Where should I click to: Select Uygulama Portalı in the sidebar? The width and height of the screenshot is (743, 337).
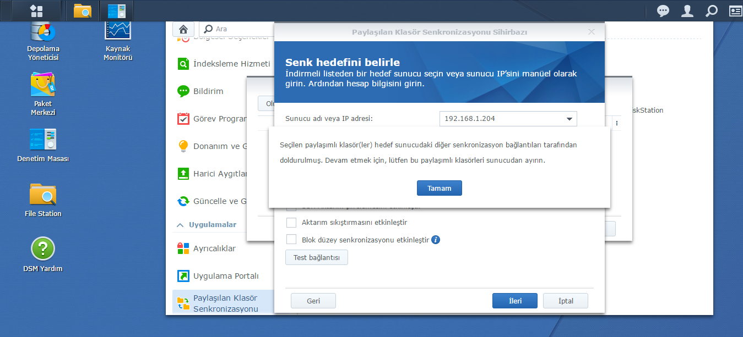point(225,276)
